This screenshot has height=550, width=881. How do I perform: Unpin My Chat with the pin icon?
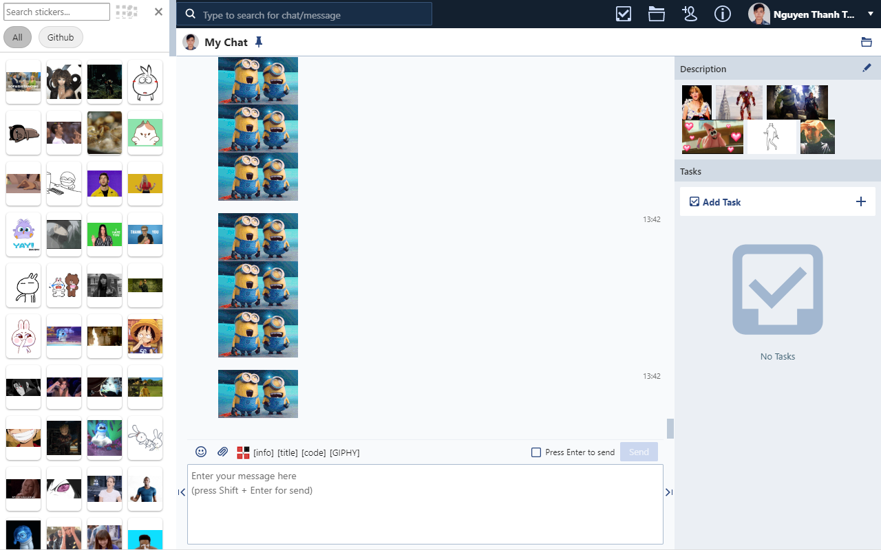click(259, 42)
